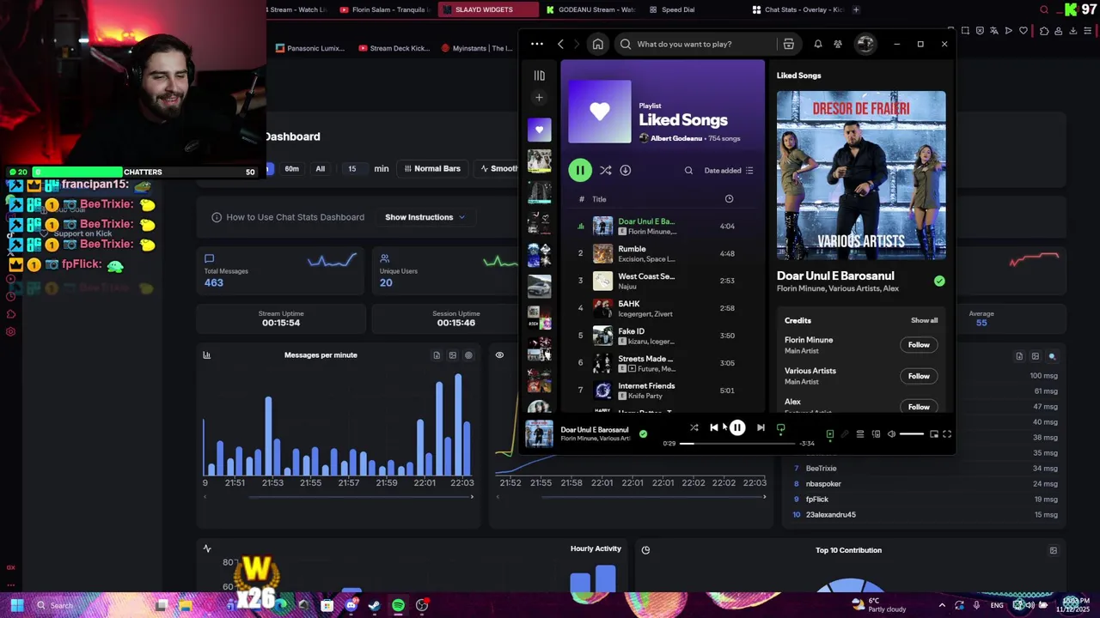The width and height of the screenshot is (1100, 618).
Task: Open Date added sort dropdown
Action: [x=729, y=170]
